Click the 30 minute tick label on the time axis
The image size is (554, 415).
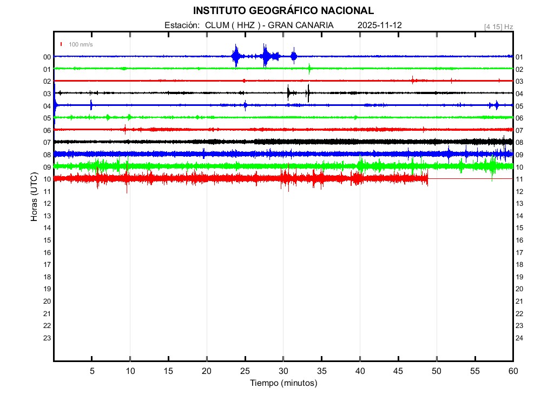tap(283, 371)
